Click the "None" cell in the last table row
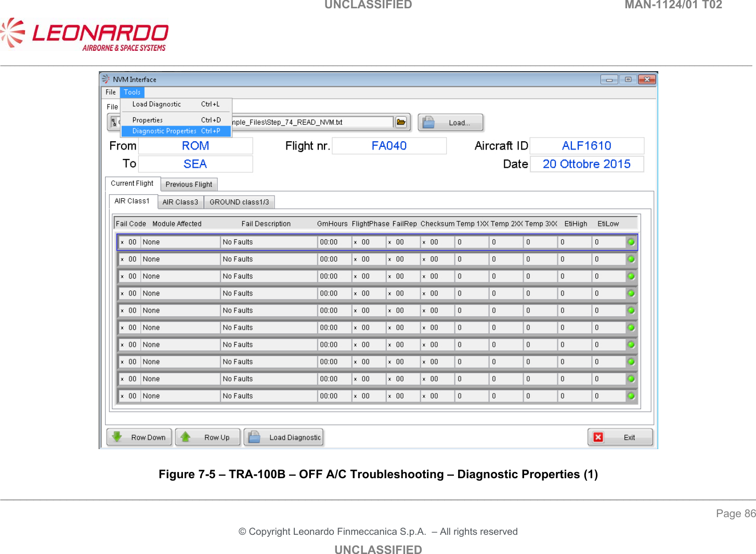Image resolution: width=756 pixels, height=554 pixels. point(180,396)
